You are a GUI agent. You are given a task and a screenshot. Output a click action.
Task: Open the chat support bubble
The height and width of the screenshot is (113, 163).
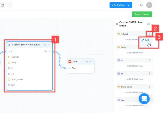point(144,99)
